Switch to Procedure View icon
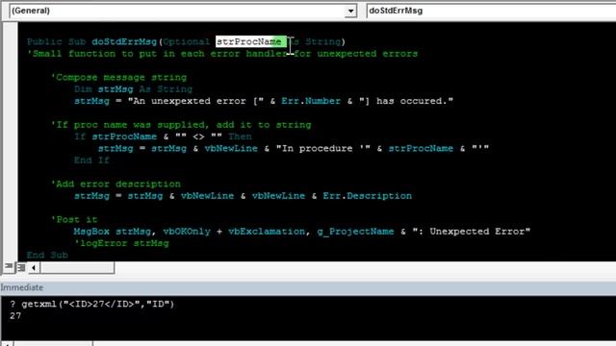 (9, 267)
